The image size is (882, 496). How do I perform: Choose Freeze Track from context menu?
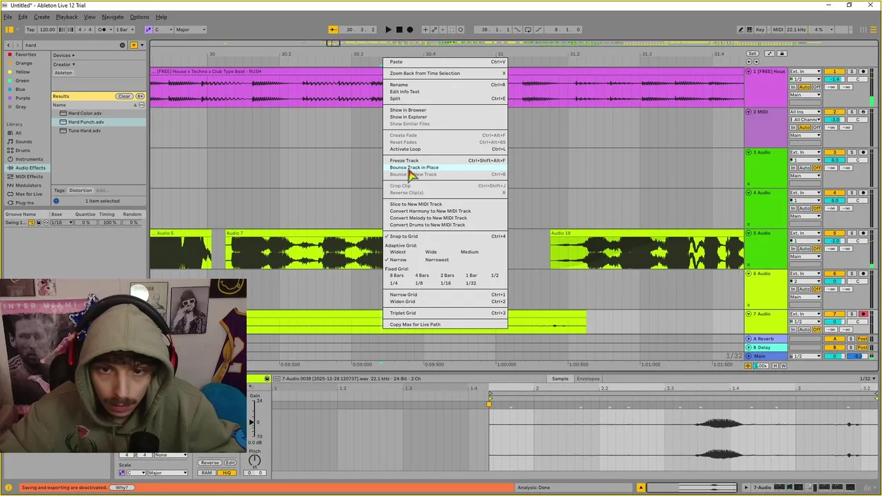coord(445,161)
